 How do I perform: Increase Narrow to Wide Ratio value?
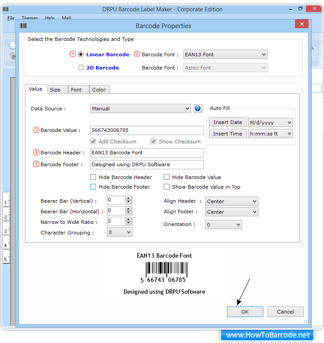point(129,219)
